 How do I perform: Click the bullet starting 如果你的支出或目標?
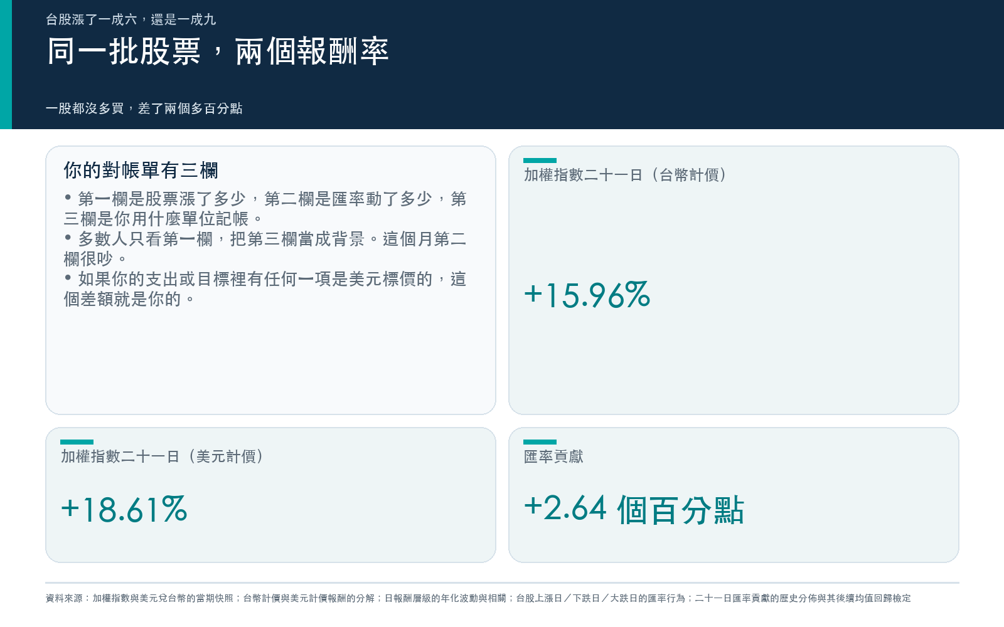point(265,289)
